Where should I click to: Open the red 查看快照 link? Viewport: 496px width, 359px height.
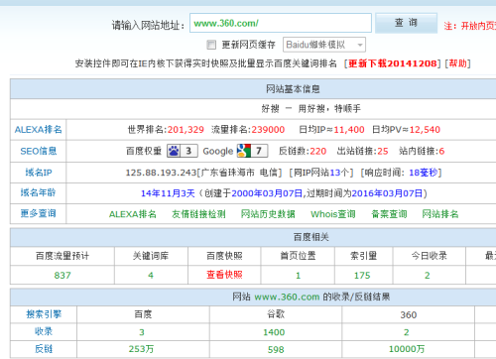click(224, 275)
